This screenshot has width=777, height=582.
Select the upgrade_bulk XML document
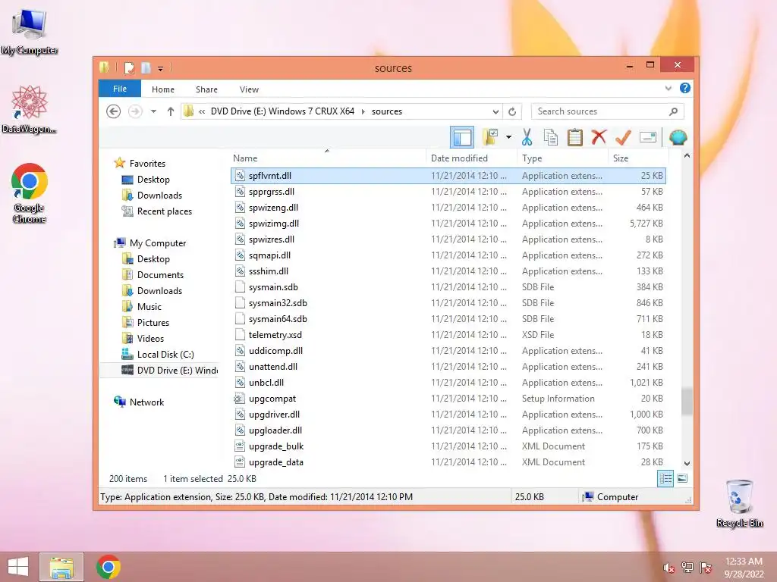(448, 446)
